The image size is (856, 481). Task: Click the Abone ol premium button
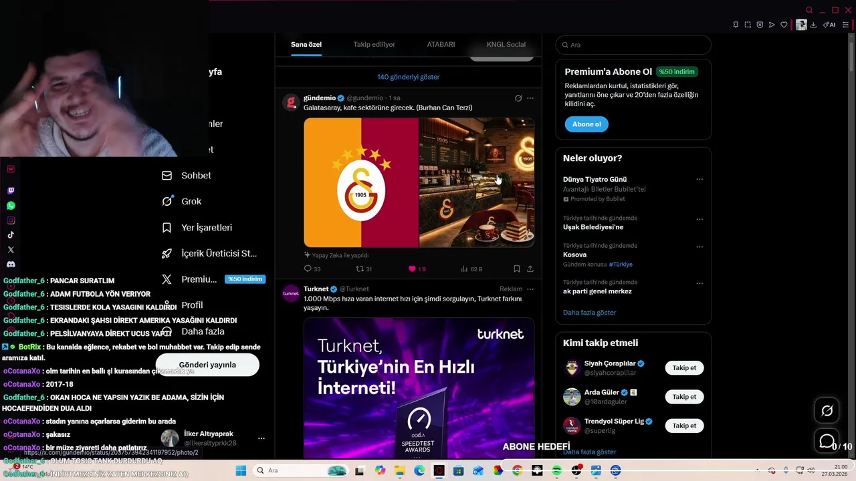point(586,124)
